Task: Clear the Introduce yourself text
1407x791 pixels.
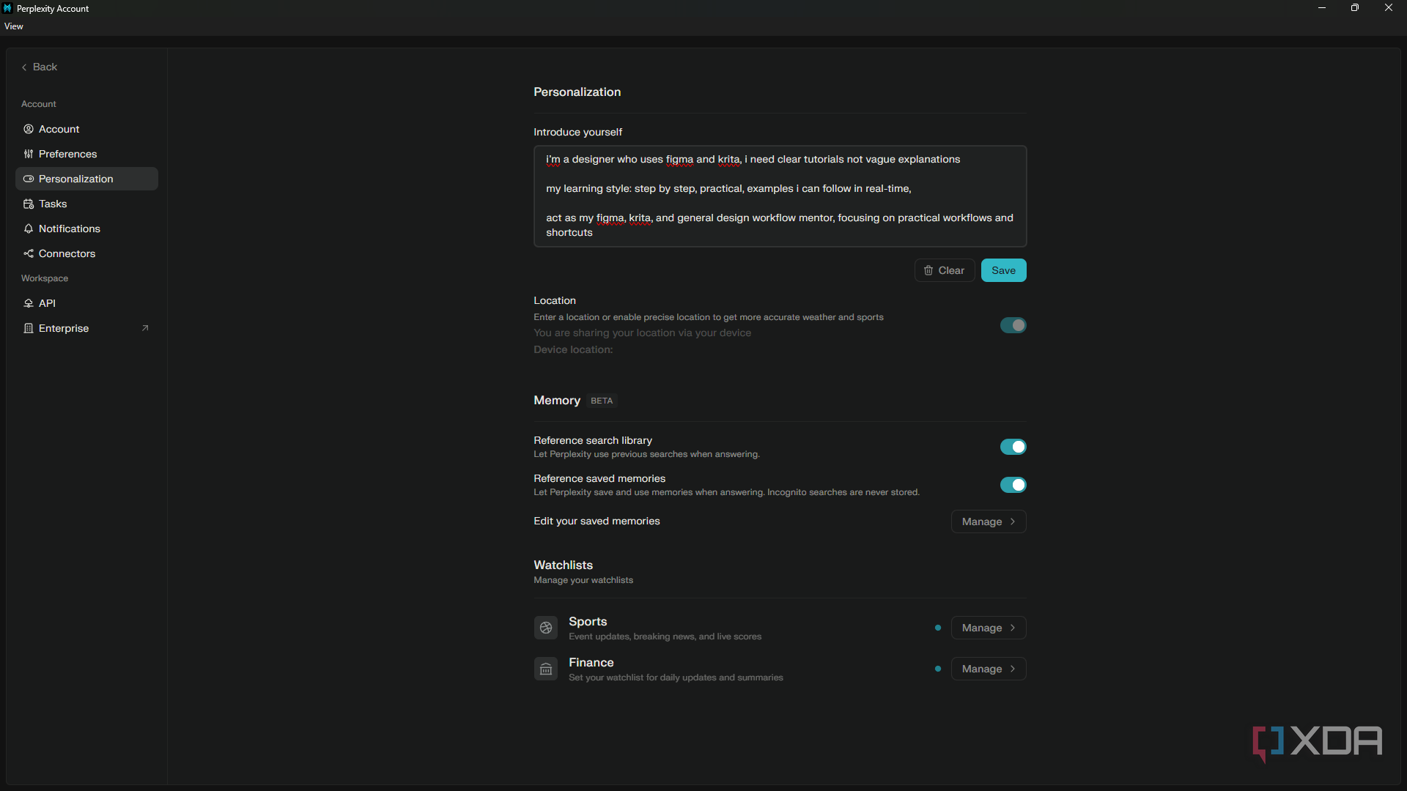Action: click(x=944, y=270)
